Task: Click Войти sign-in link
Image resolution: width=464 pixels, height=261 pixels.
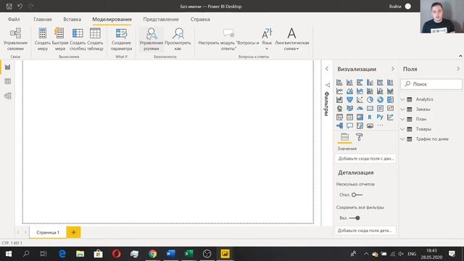Action: point(395,7)
